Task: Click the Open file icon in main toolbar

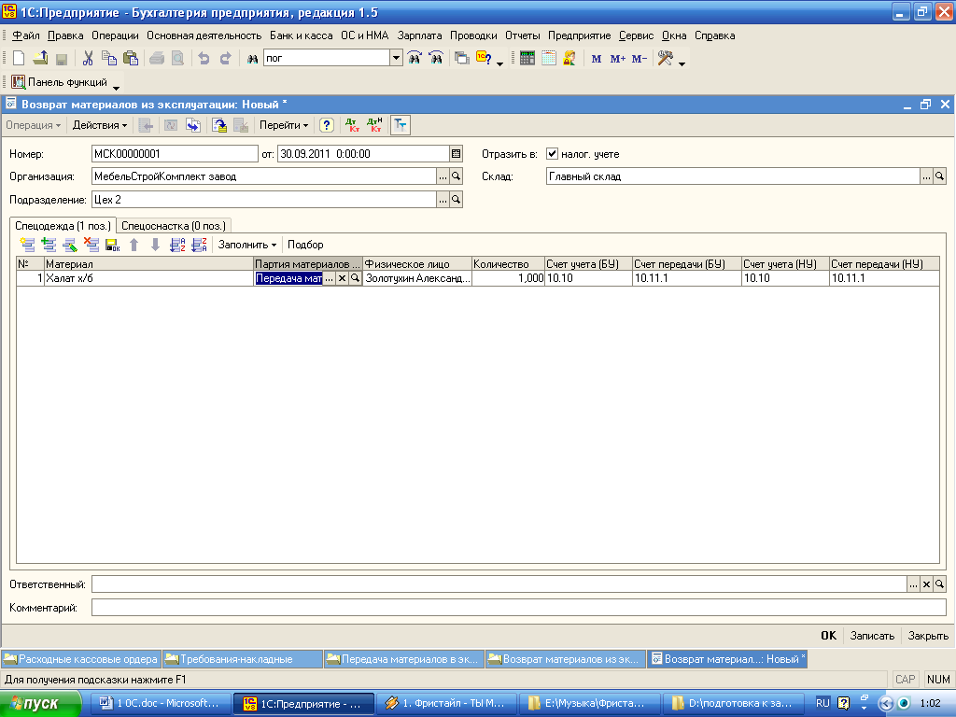Action: click(40, 59)
